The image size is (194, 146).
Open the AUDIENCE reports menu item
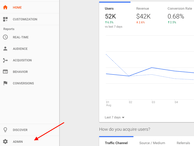click(x=20, y=49)
